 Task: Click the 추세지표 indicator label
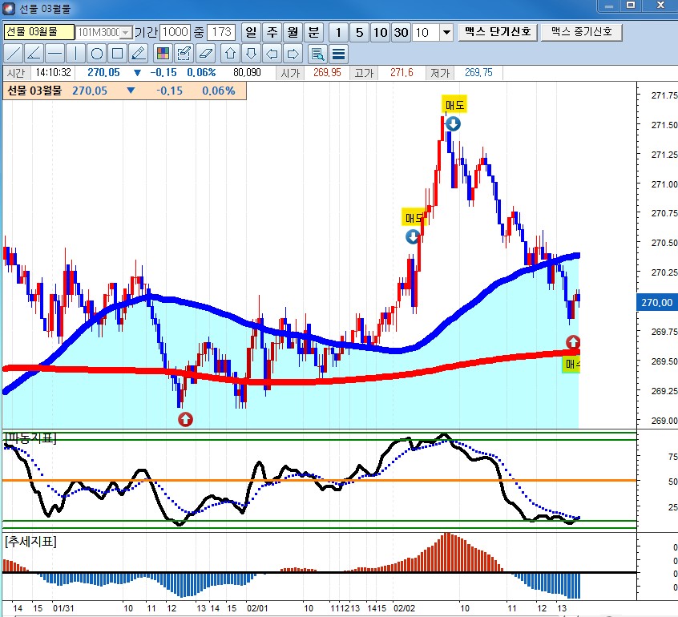coord(31,542)
